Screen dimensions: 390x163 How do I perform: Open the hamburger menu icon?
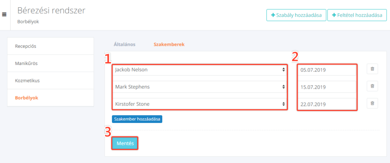click(x=4, y=14)
